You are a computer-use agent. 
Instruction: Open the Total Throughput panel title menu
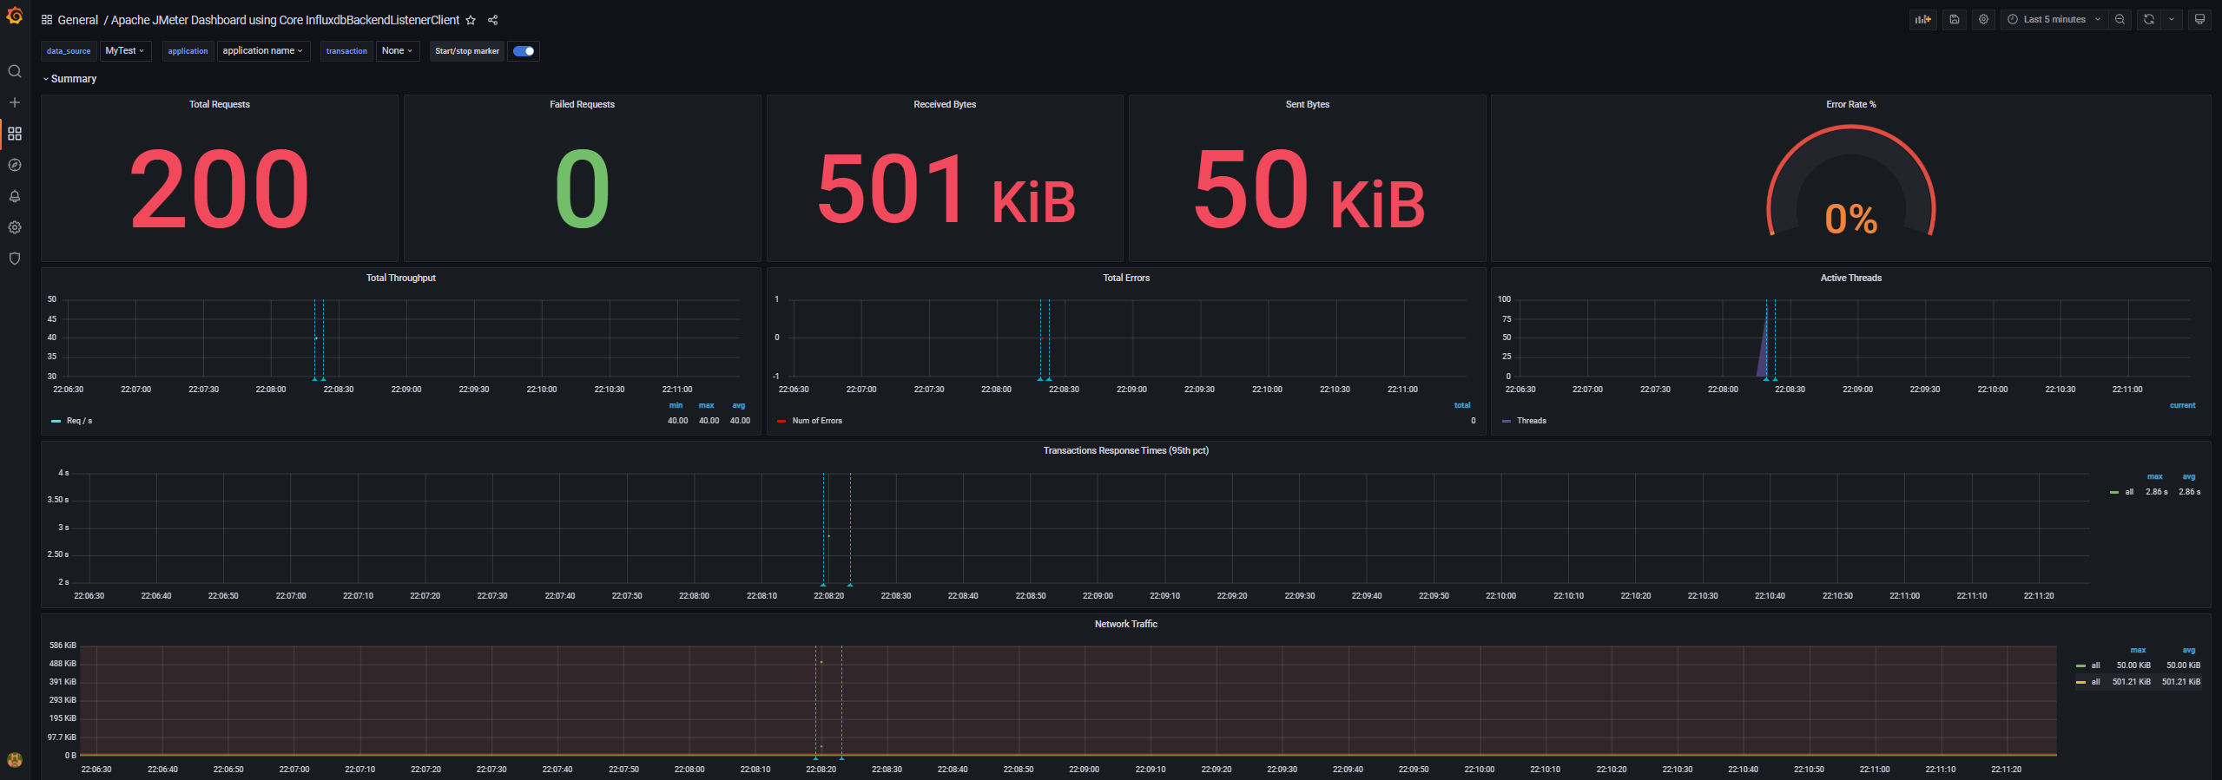click(400, 278)
